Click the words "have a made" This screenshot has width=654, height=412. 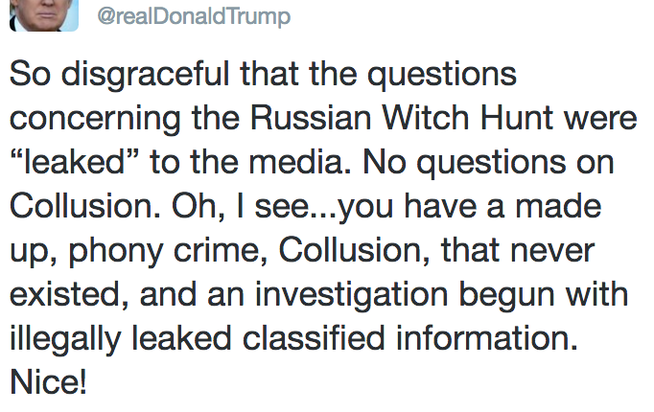[x=502, y=206]
